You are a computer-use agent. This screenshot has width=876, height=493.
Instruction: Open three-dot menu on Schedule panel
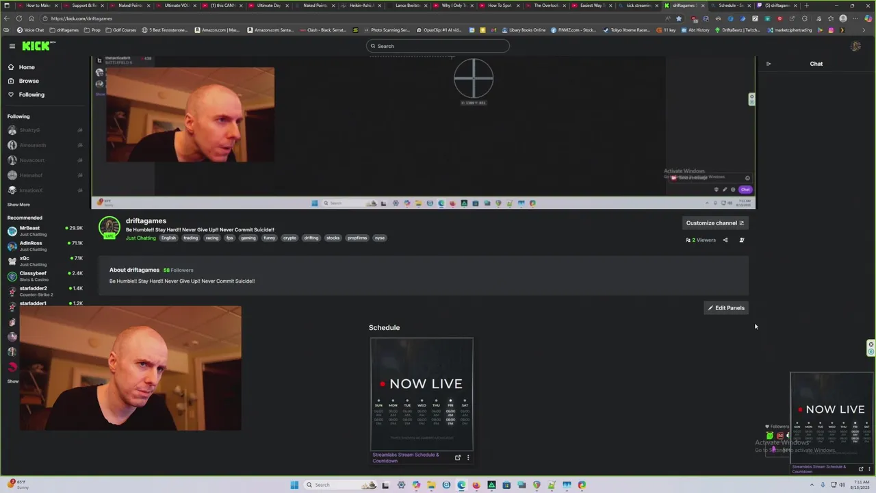[x=468, y=457]
